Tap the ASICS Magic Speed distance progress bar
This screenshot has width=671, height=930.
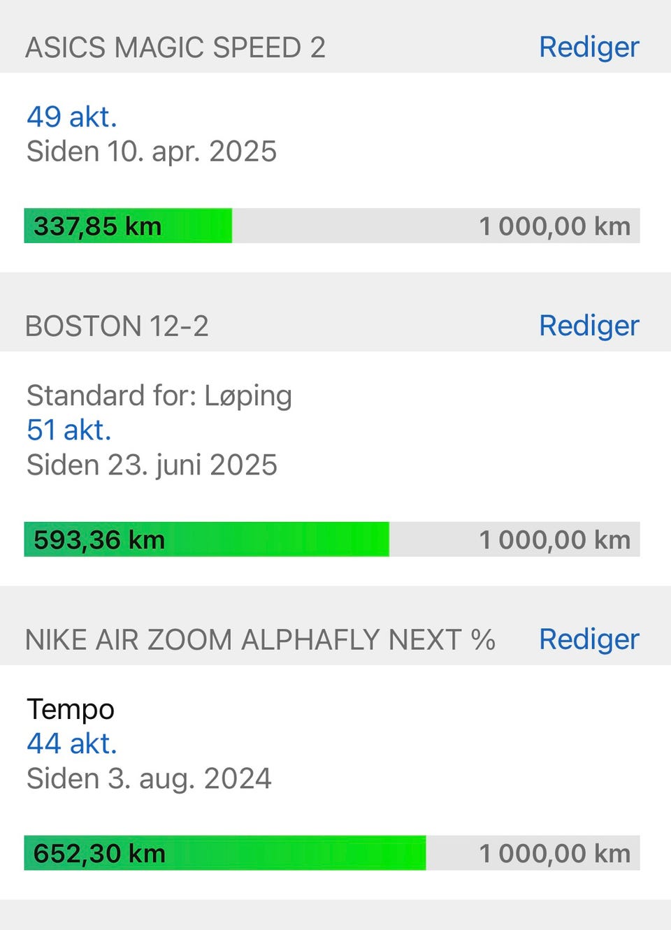(x=332, y=226)
